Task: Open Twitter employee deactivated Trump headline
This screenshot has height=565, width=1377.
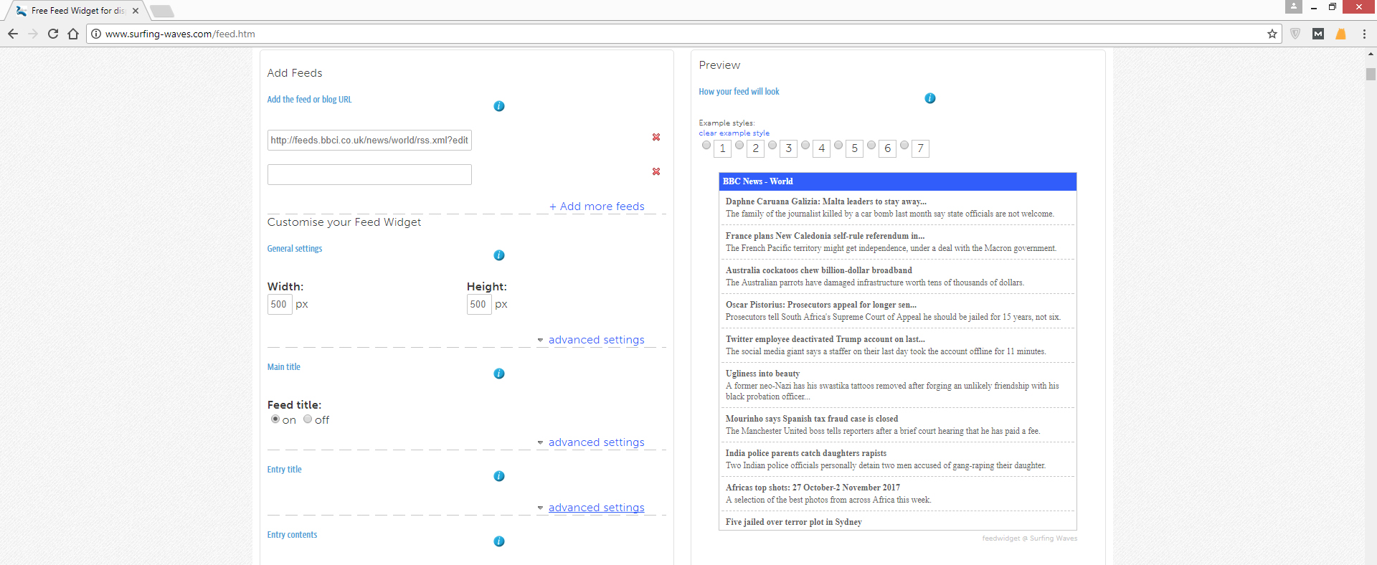Action: 825,339
